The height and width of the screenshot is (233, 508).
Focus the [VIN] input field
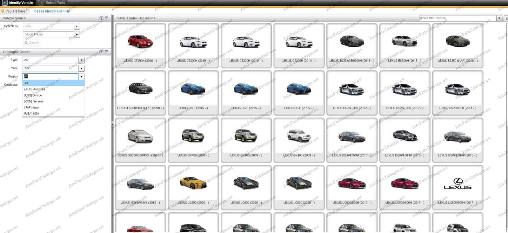click(x=49, y=26)
